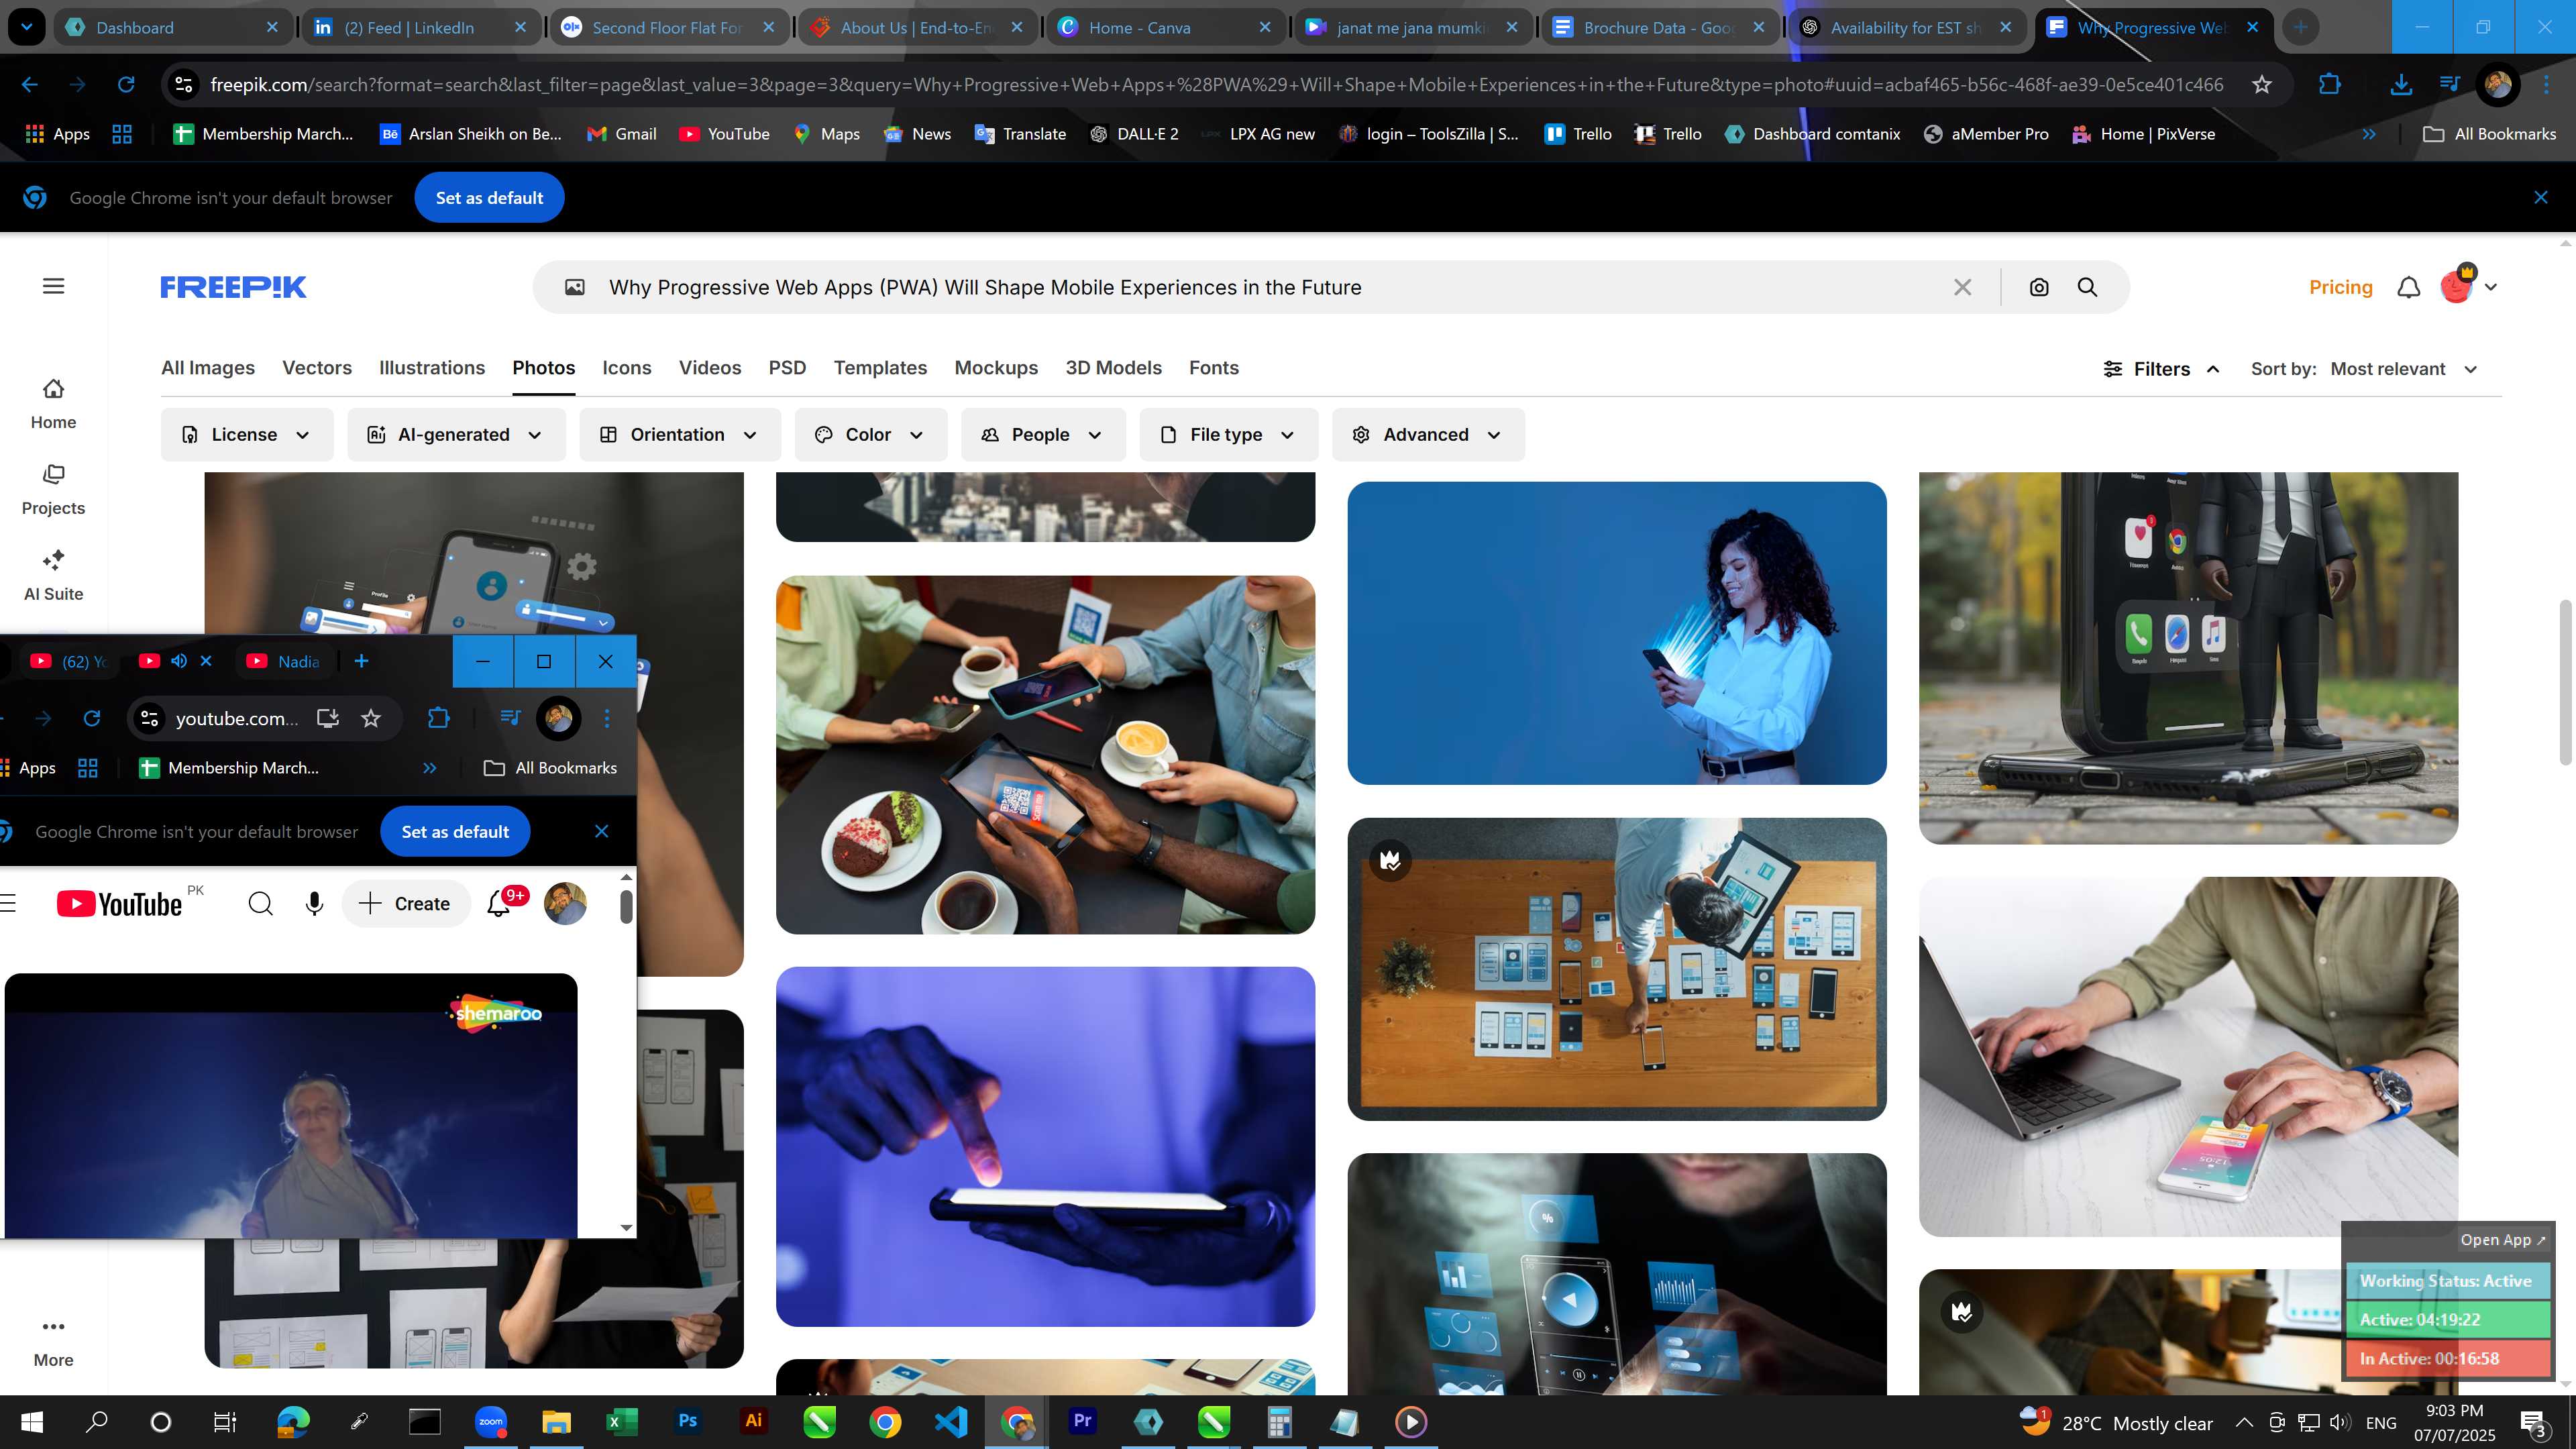This screenshot has width=2576, height=1449.
Task: Open Premiere Pro from the taskbar
Action: pyautogui.click(x=1082, y=1421)
